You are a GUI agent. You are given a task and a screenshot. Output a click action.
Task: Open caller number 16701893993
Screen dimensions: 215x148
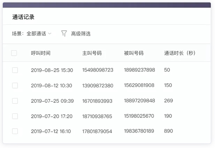(x=97, y=101)
